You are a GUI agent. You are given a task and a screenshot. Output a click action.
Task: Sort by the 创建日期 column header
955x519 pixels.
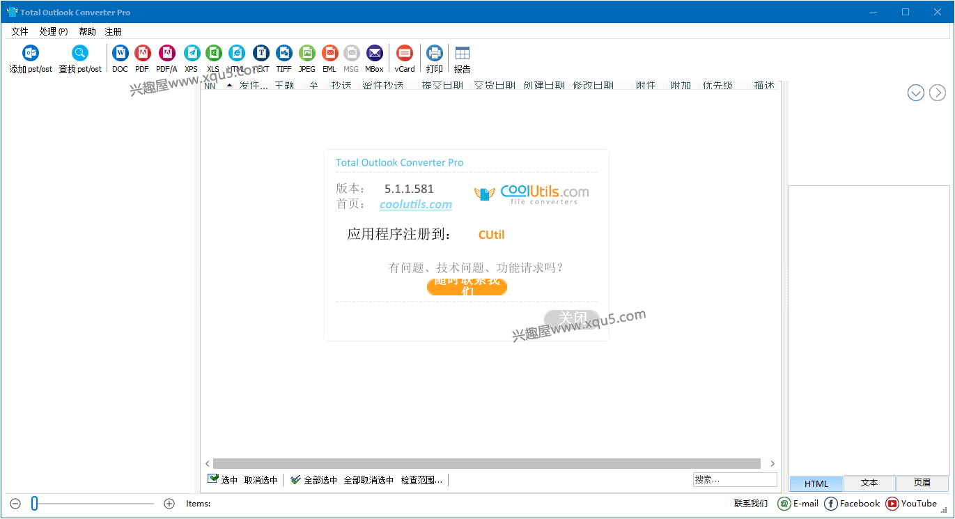544,85
